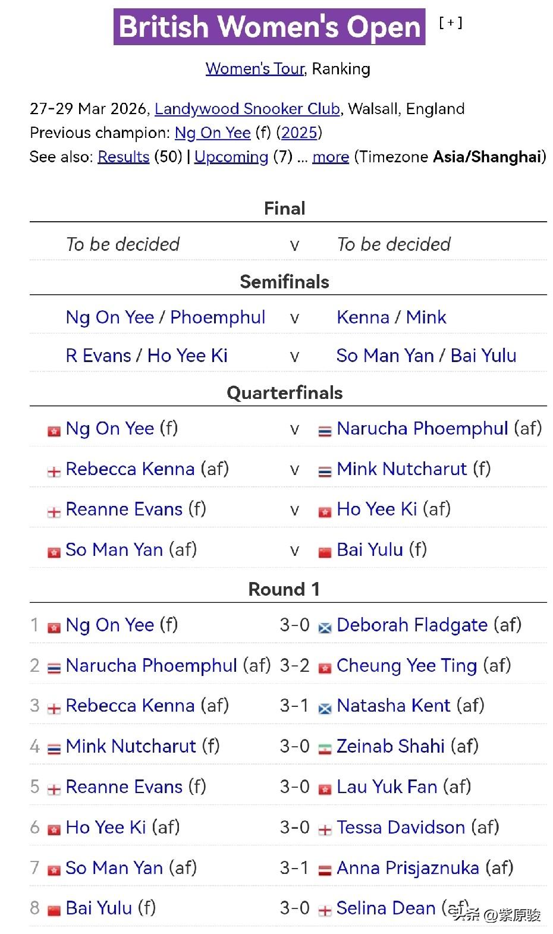553x934 pixels.
Task: Expand the 'more' options link
Action: [x=331, y=157]
